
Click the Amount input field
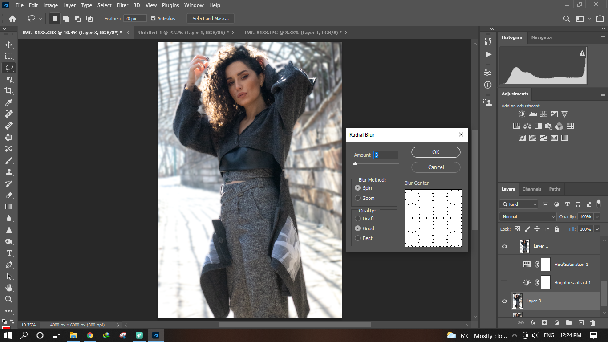(x=386, y=155)
